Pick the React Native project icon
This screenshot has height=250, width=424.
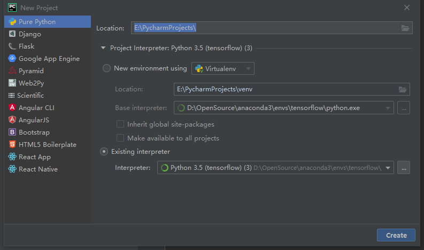click(x=12, y=169)
